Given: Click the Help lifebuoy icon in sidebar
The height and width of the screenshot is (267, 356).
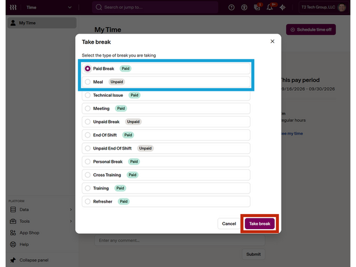Looking at the screenshot, I should pyautogui.click(x=13, y=244).
